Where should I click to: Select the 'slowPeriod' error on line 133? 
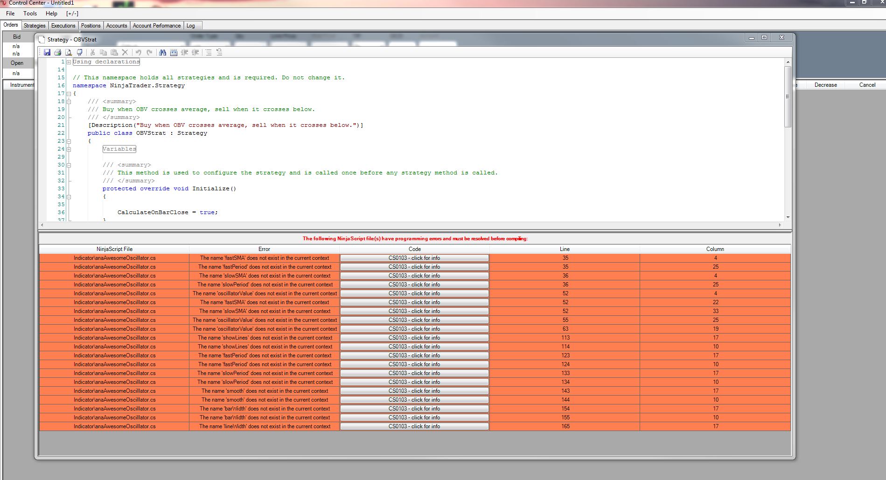click(415, 373)
